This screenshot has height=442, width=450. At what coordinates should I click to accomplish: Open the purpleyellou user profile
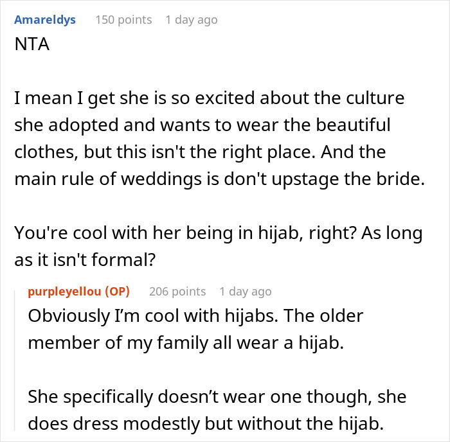(65, 292)
